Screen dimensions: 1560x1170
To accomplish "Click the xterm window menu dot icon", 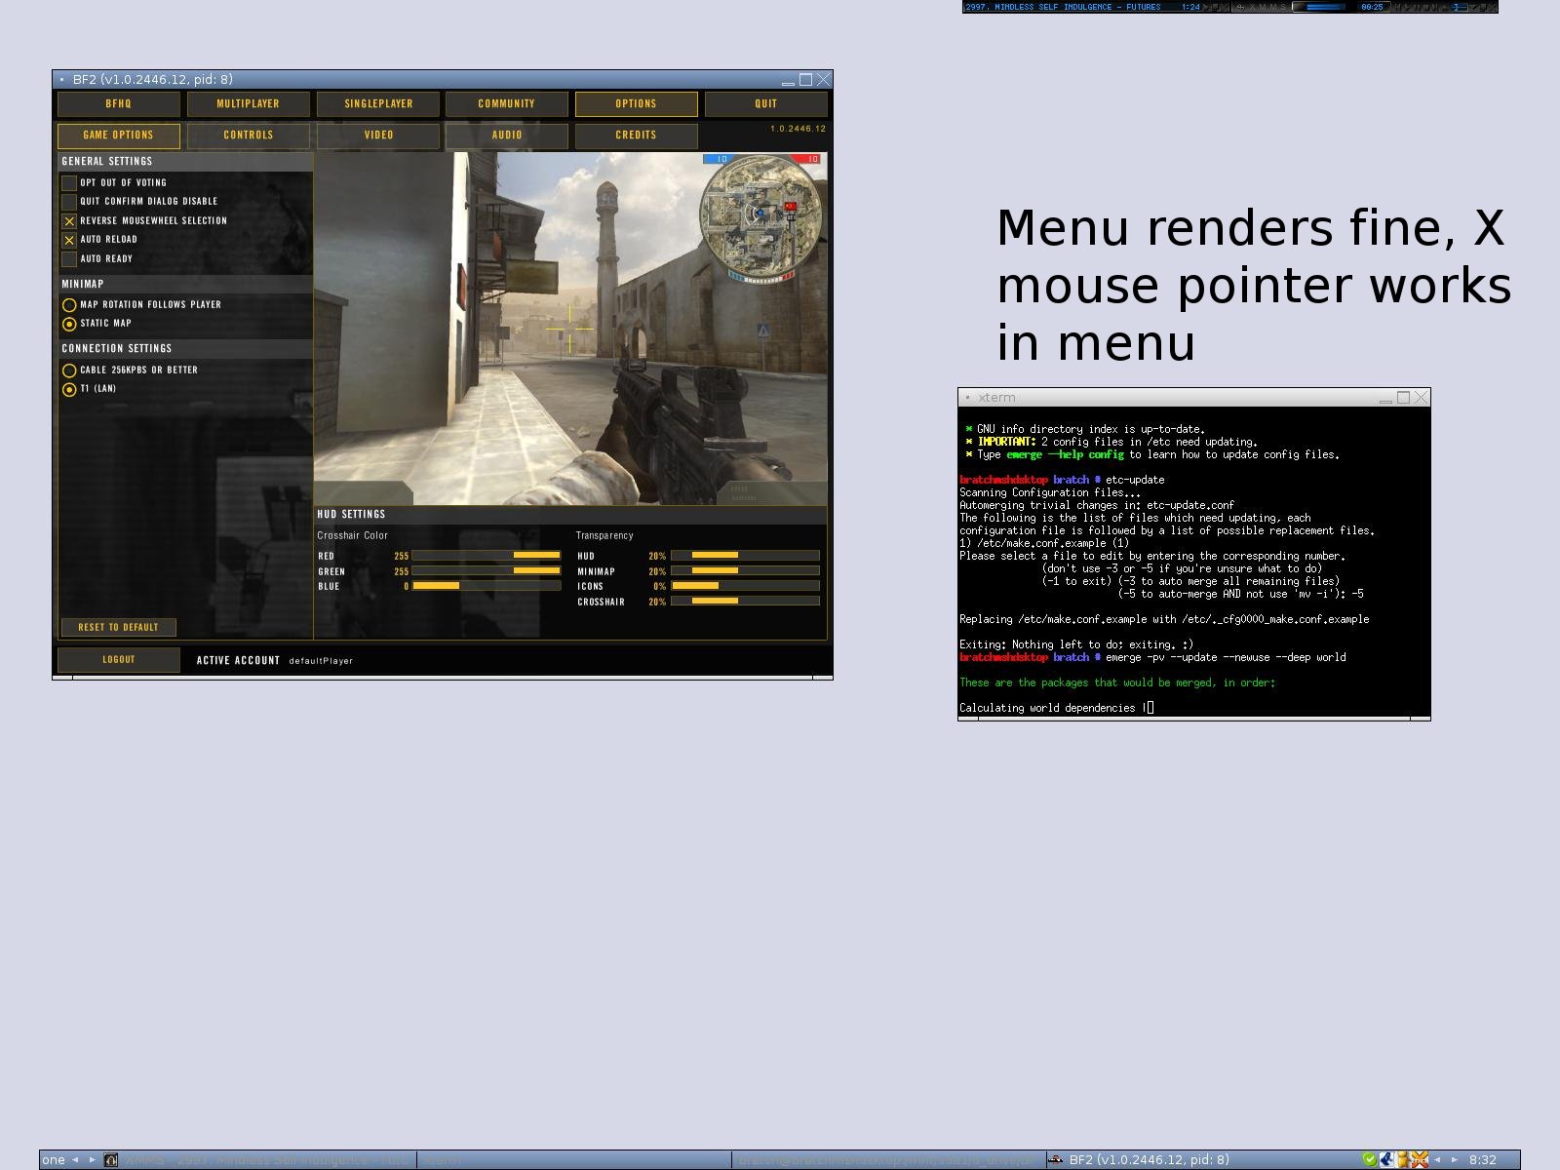I will tap(967, 398).
